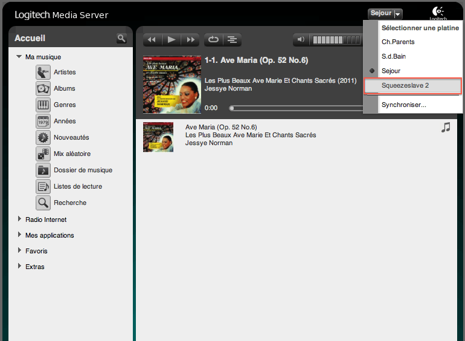Viewport: 465px width, 341px height.
Task: Click the now-playing artist Jessye Norman
Action: tap(228, 88)
